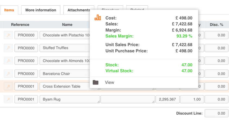
Task: Click the orange bar chart icon in popup
Action: click(98, 18)
